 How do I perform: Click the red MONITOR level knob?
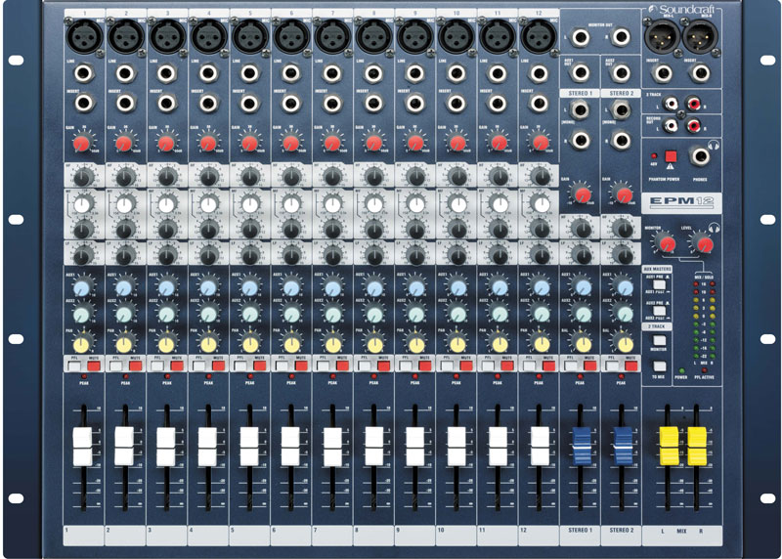coord(667,244)
